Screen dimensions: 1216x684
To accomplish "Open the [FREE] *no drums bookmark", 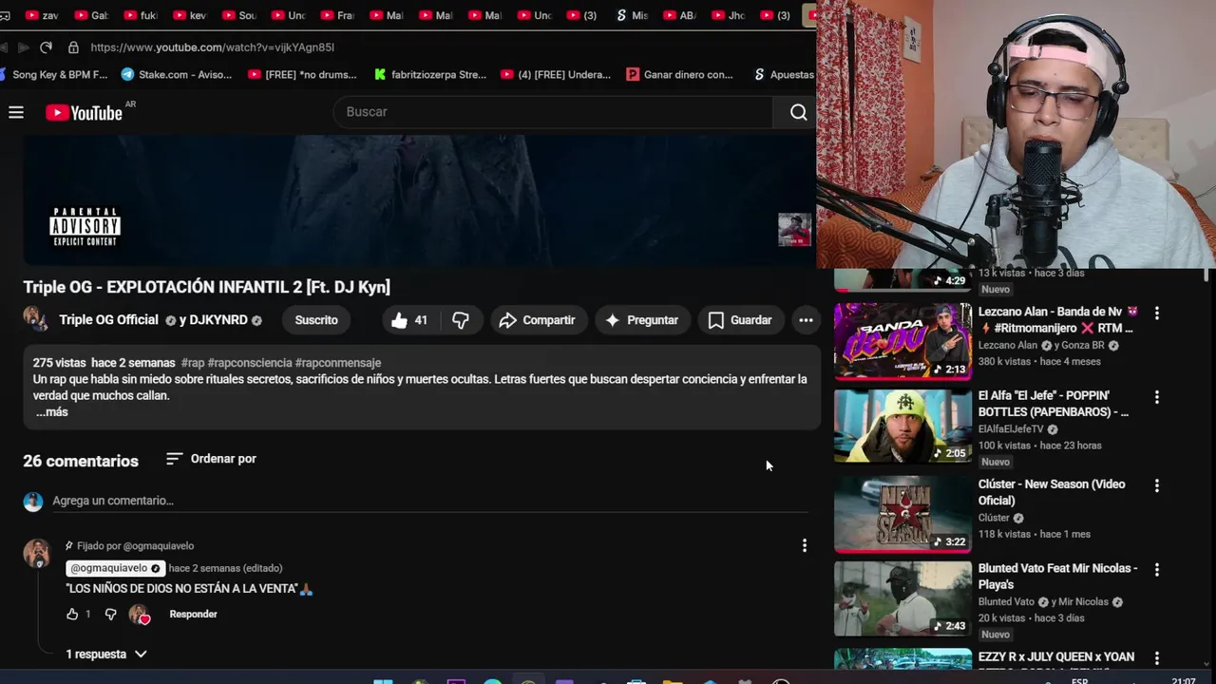I will coord(302,75).
